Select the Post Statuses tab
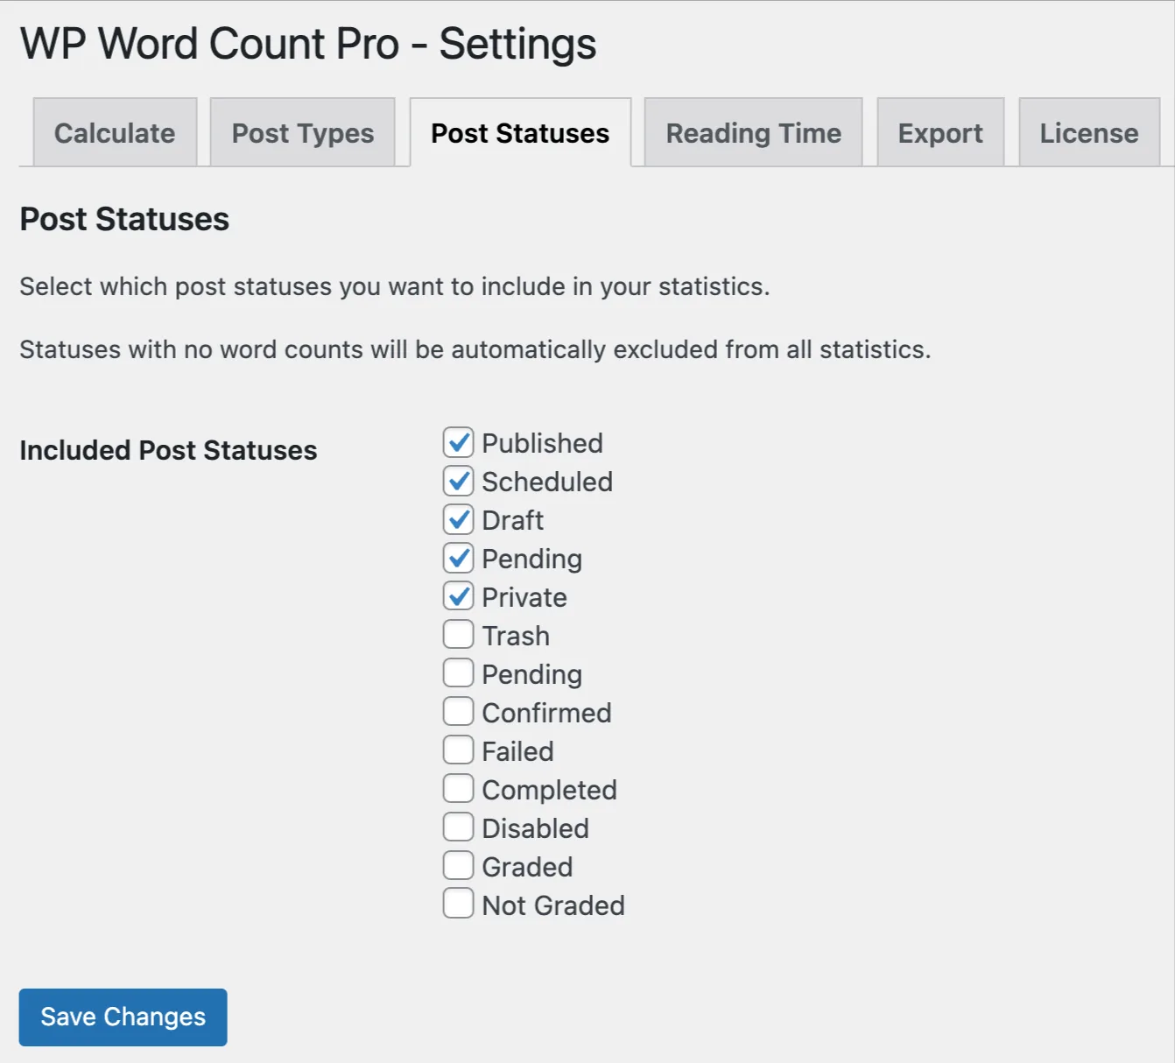Viewport: 1175px width, 1063px height. pyautogui.click(x=520, y=133)
